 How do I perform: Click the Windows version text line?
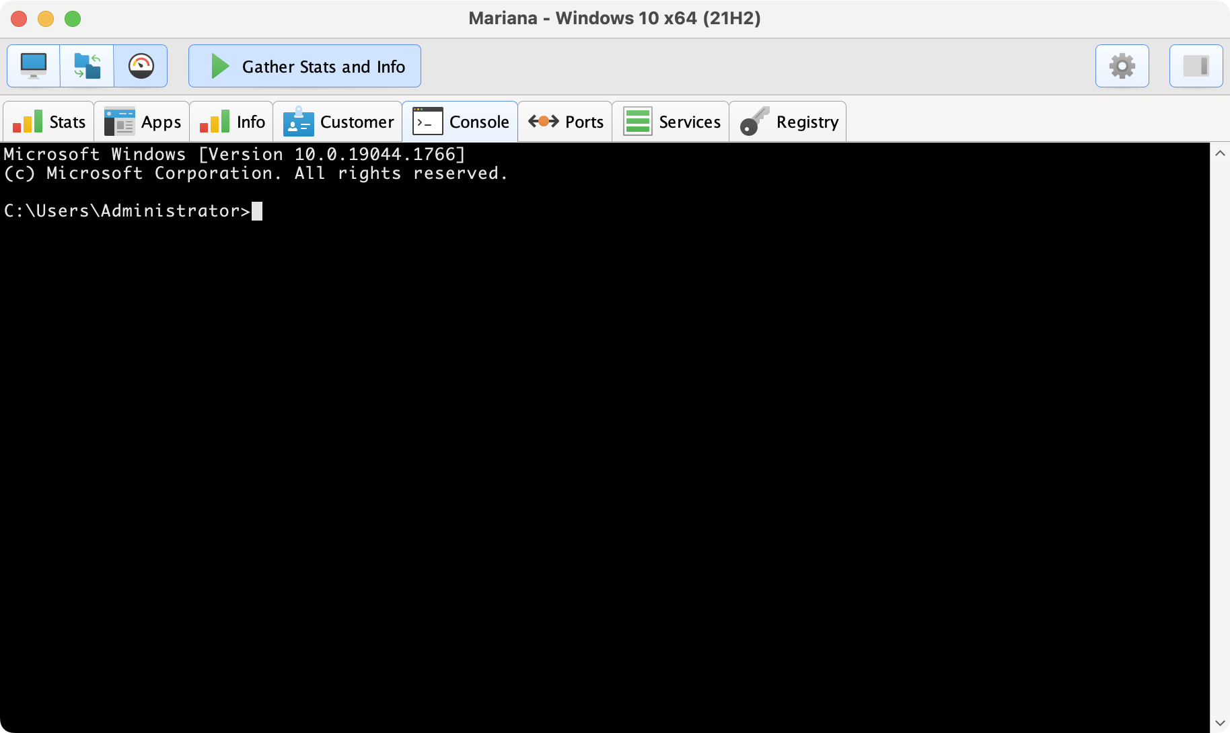pyautogui.click(x=235, y=154)
